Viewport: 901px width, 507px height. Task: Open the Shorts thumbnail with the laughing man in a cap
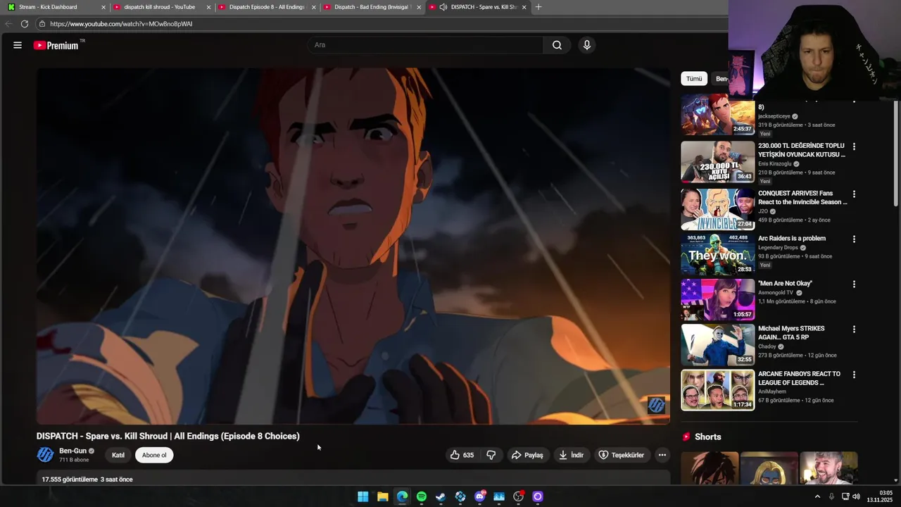[x=828, y=468]
